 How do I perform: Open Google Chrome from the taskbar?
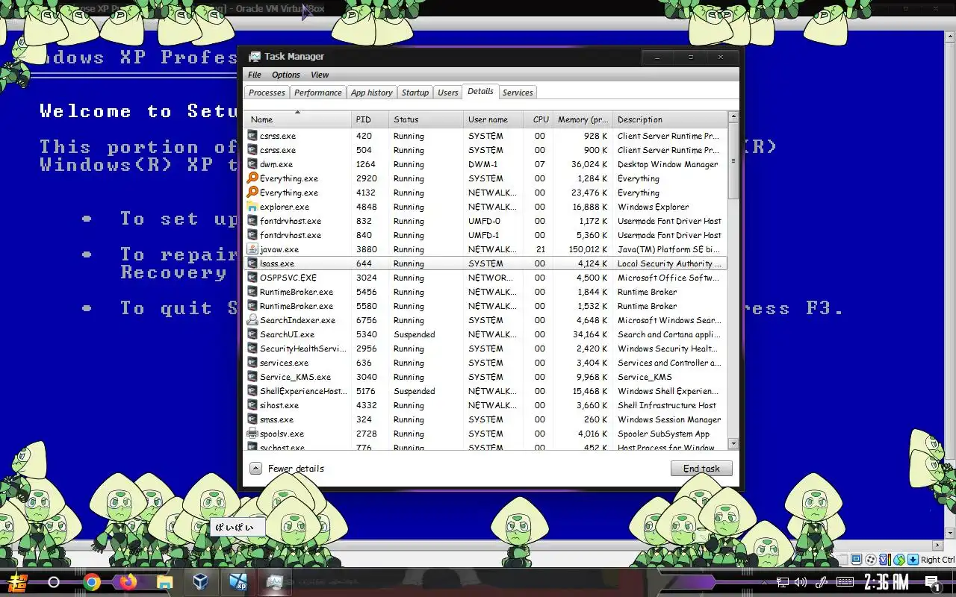[x=92, y=582]
